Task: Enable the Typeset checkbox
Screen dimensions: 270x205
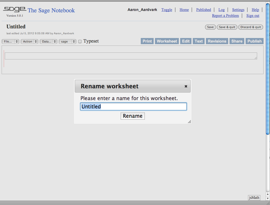Action: coord(80,41)
